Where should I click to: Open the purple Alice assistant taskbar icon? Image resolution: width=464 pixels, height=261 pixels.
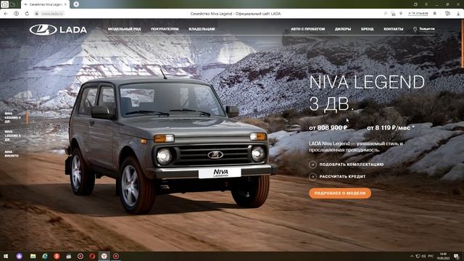20,256
